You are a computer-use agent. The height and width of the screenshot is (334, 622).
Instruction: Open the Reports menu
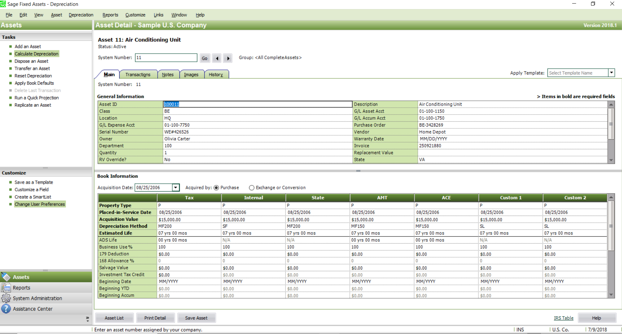tap(110, 15)
